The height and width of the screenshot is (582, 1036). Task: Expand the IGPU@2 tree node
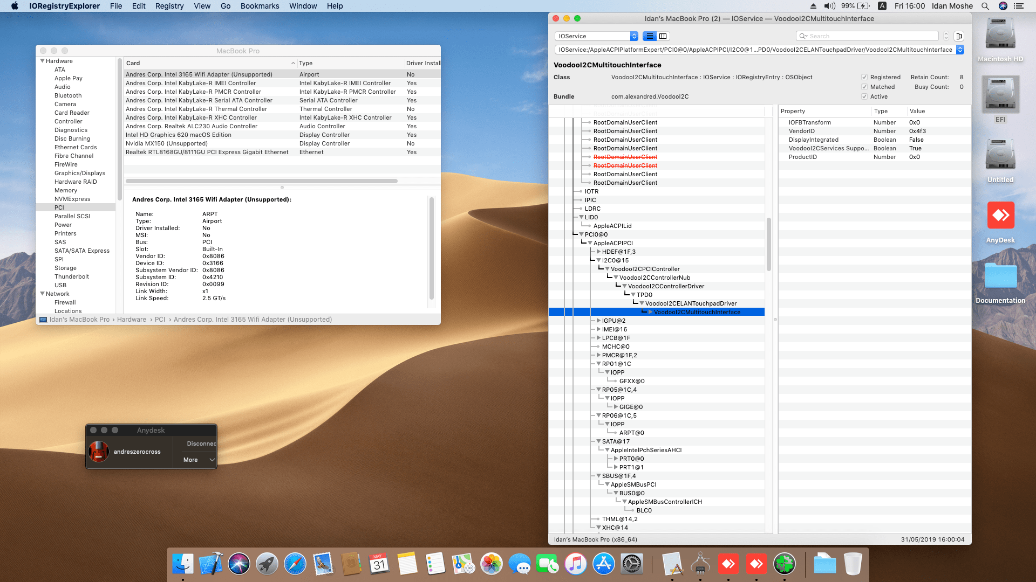(598, 321)
